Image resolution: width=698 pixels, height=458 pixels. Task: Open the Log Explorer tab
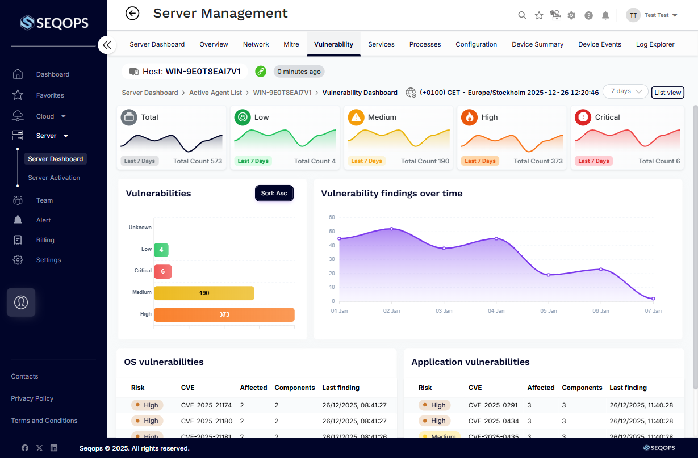(655, 44)
